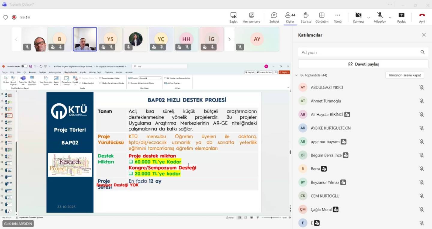The image size is (432, 229).
Task: Open the Görünüm layout options
Action: [x=322, y=15]
